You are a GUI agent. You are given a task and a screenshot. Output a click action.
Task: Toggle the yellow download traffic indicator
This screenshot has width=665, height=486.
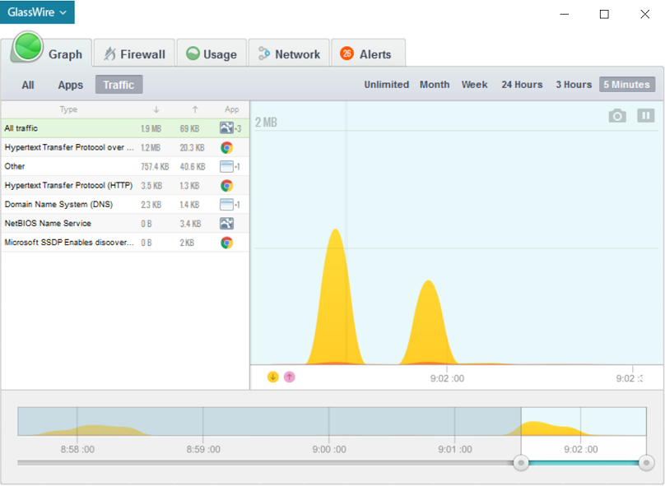273,377
